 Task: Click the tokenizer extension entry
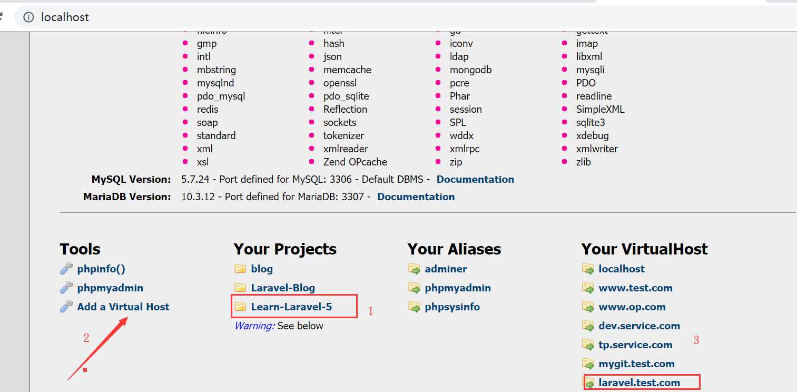click(x=343, y=135)
